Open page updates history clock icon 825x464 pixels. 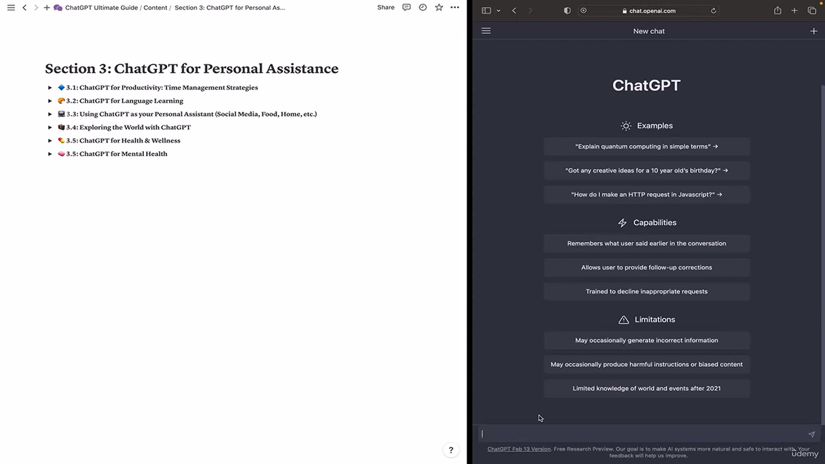[423, 7]
